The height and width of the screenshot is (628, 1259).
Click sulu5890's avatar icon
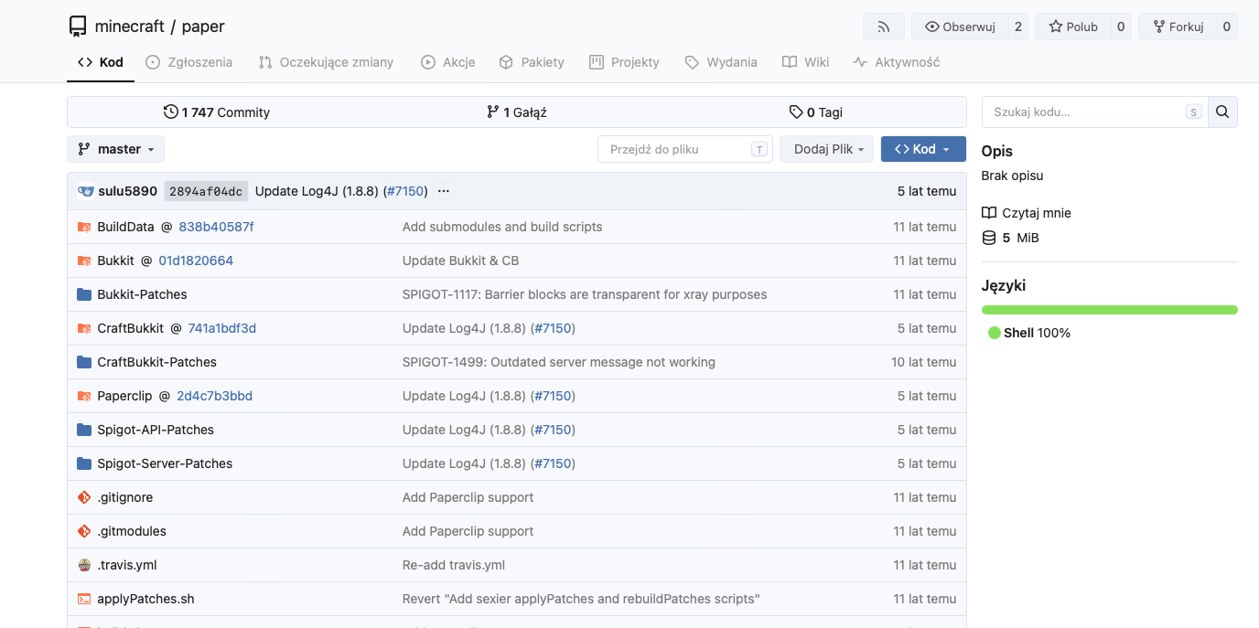[x=86, y=191]
